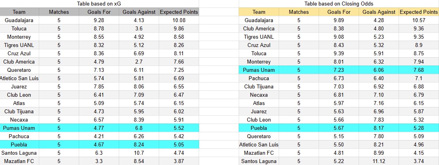Click the Guadalajara expected points value 10.57
Image resolution: width=439 pixels, height=165 pixels.
pyautogui.click(x=418, y=20)
